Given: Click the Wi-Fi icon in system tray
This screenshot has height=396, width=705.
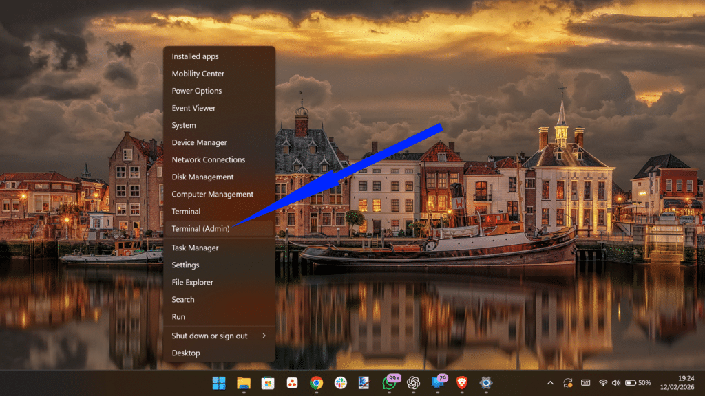Looking at the screenshot, I should click(x=603, y=383).
